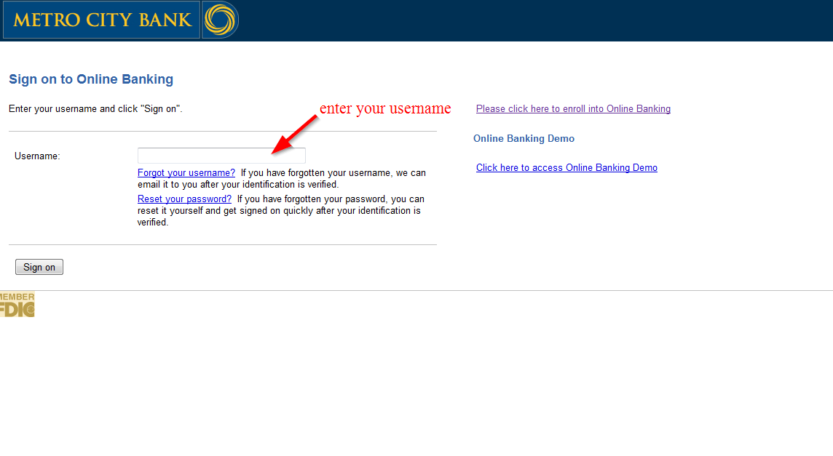Screen dimensions: 833x456
Task: Open the Reset your password link
Action: click(184, 199)
